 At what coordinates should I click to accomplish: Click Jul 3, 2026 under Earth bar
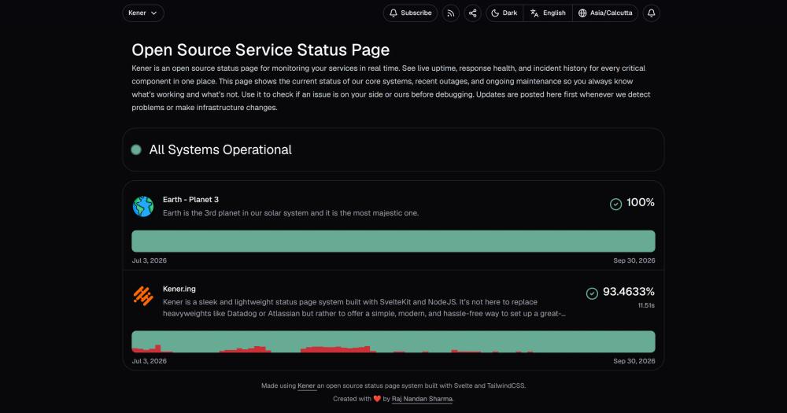(x=149, y=260)
